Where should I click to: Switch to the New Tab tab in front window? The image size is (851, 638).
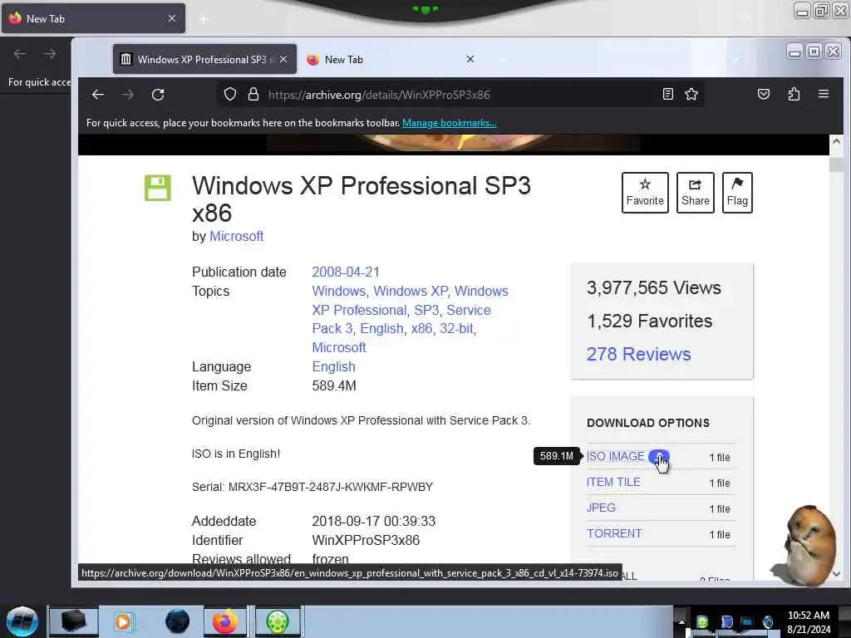[392, 59]
